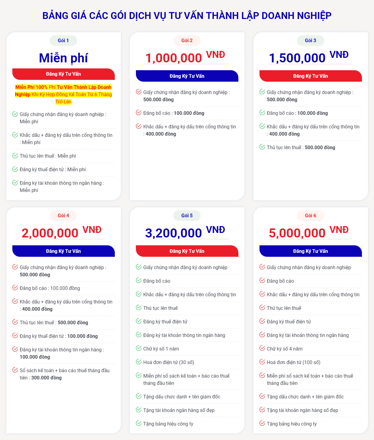Expand the Gói 3 pricing card
The image size is (374, 440).
tap(311, 116)
